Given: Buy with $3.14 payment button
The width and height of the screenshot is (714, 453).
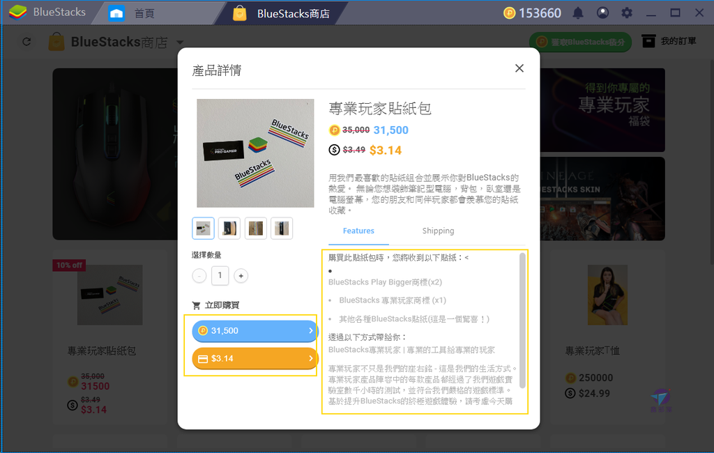Looking at the screenshot, I should point(255,359).
